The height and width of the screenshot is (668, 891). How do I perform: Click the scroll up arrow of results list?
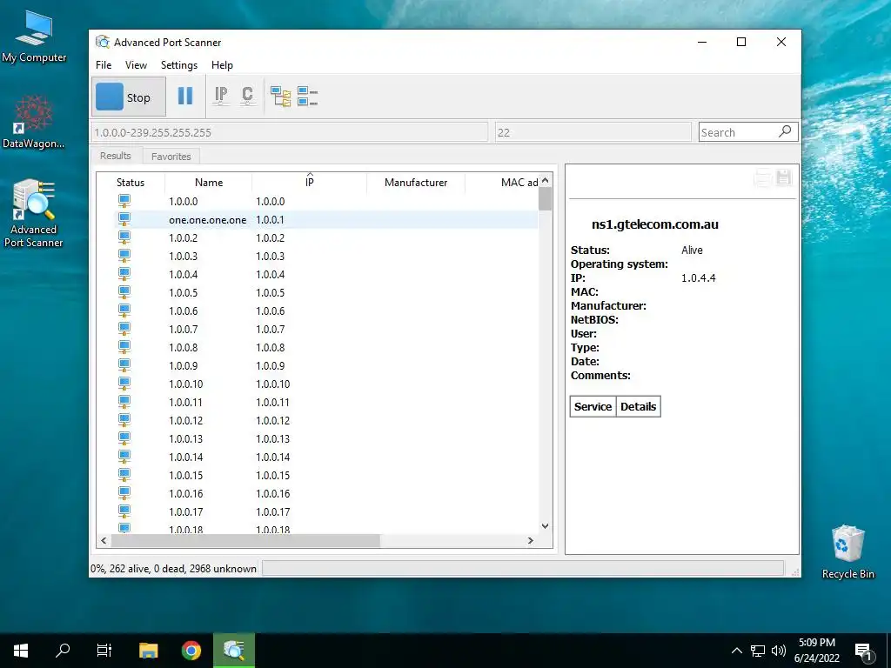coord(545,180)
